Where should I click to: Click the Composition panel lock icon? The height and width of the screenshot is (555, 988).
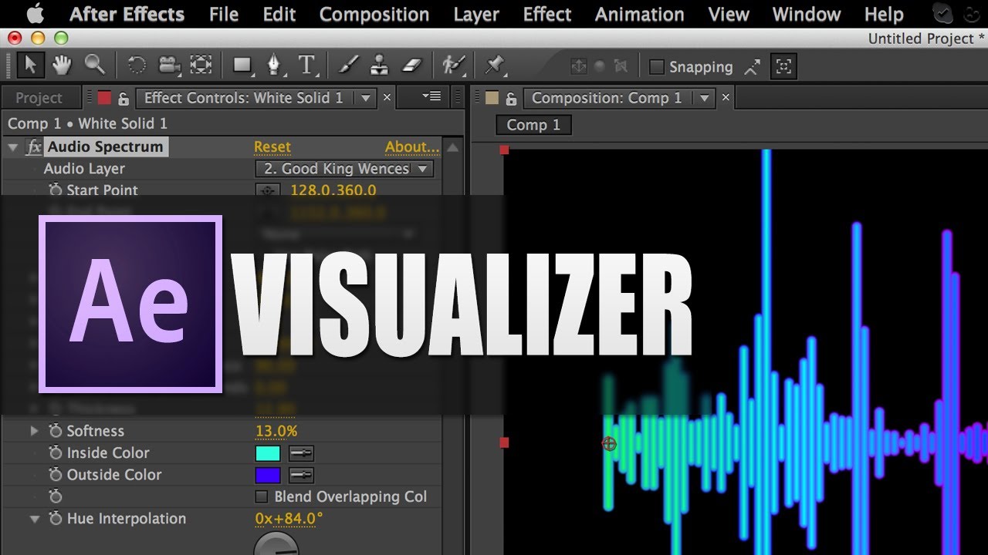[510, 98]
